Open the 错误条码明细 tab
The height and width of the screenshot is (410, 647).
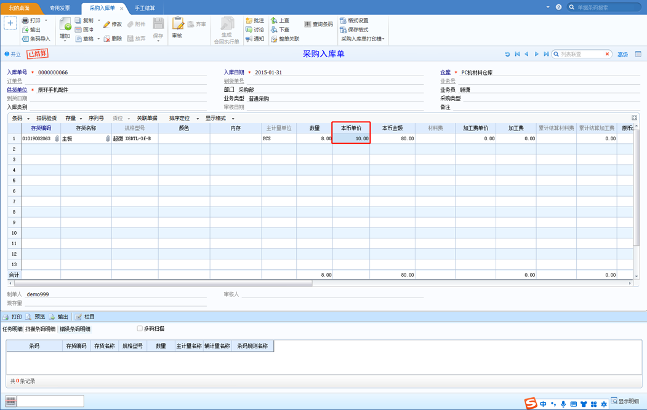[x=74, y=329]
